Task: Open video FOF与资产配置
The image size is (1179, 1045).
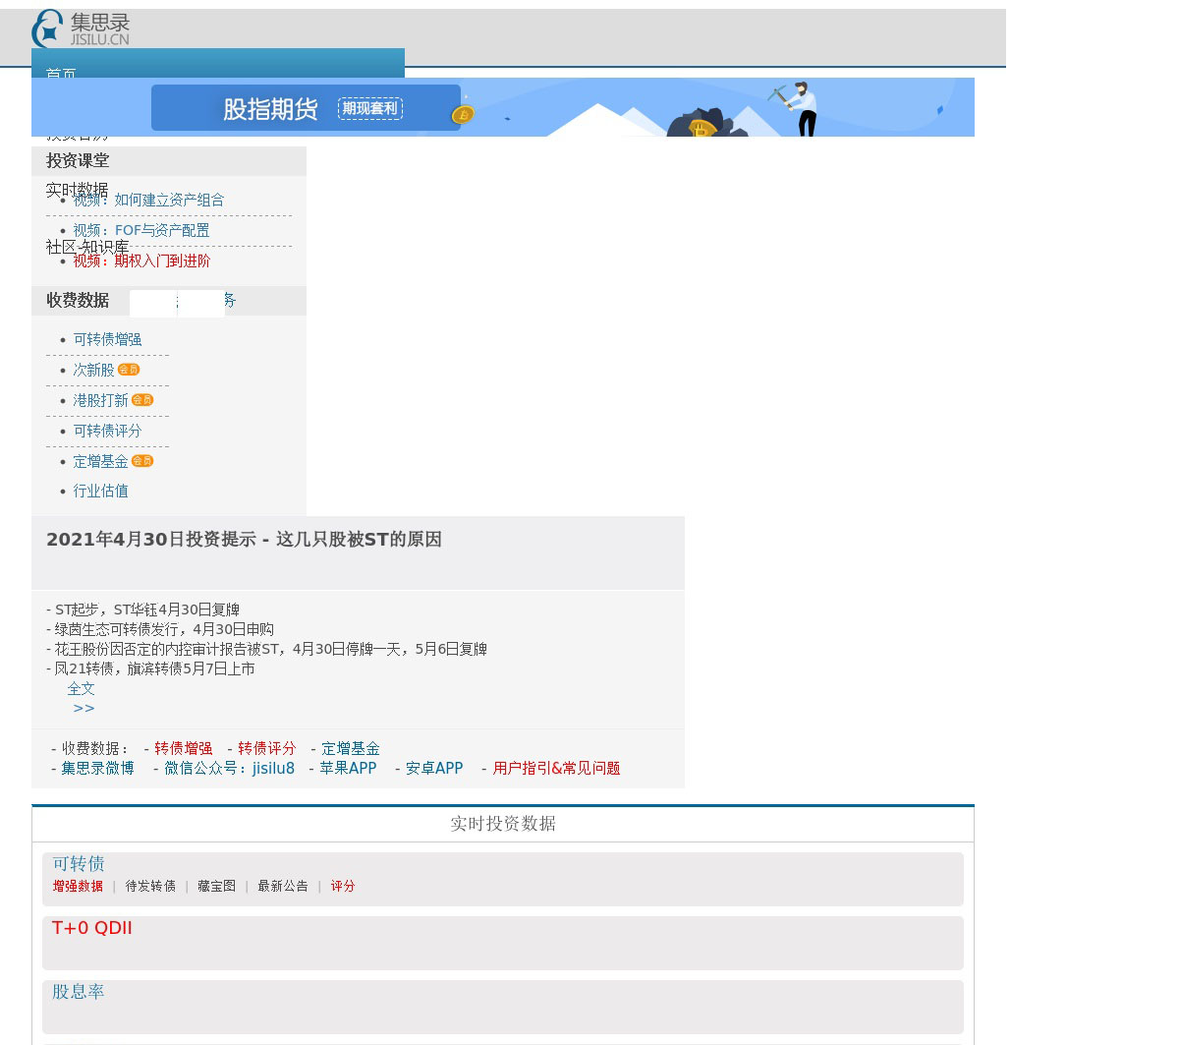Action: (140, 230)
